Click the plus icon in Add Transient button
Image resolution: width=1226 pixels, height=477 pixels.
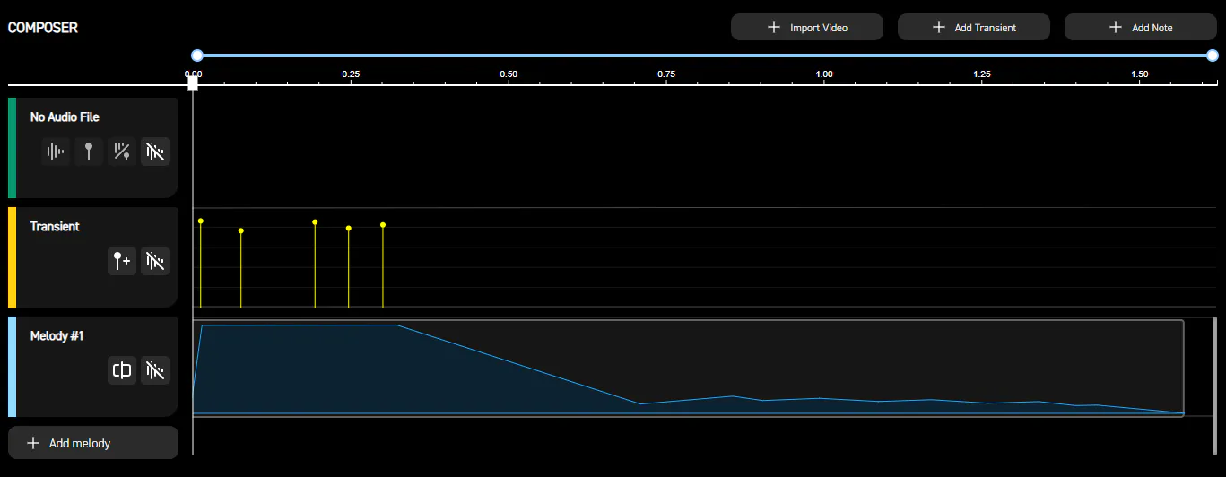[x=939, y=27]
